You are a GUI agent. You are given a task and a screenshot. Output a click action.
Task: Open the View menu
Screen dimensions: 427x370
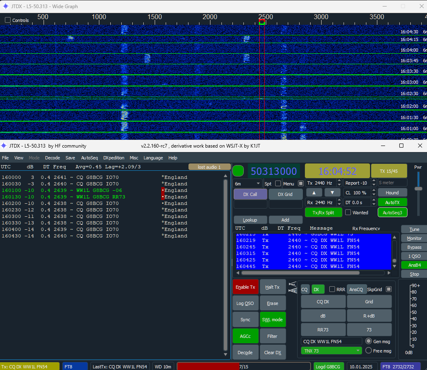click(18, 158)
